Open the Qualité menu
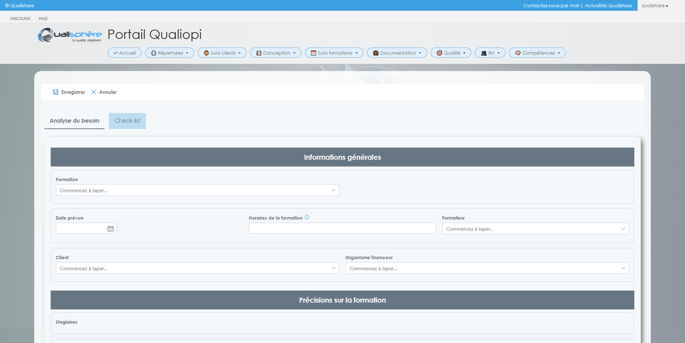The width and height of the screenshot is (685, 343). 451,53
